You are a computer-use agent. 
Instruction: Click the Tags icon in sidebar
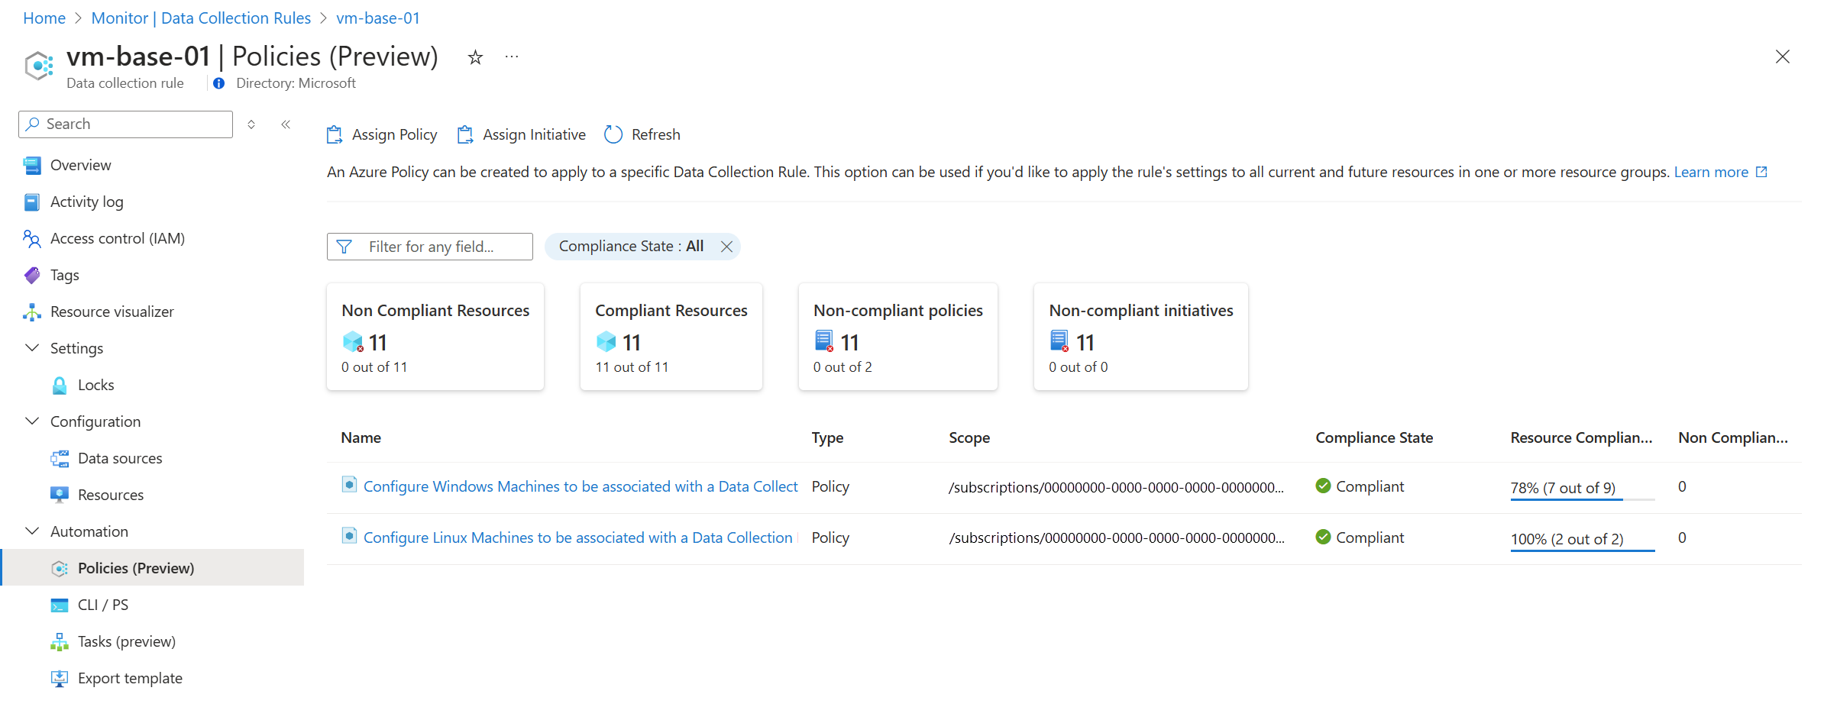(32, 276)
